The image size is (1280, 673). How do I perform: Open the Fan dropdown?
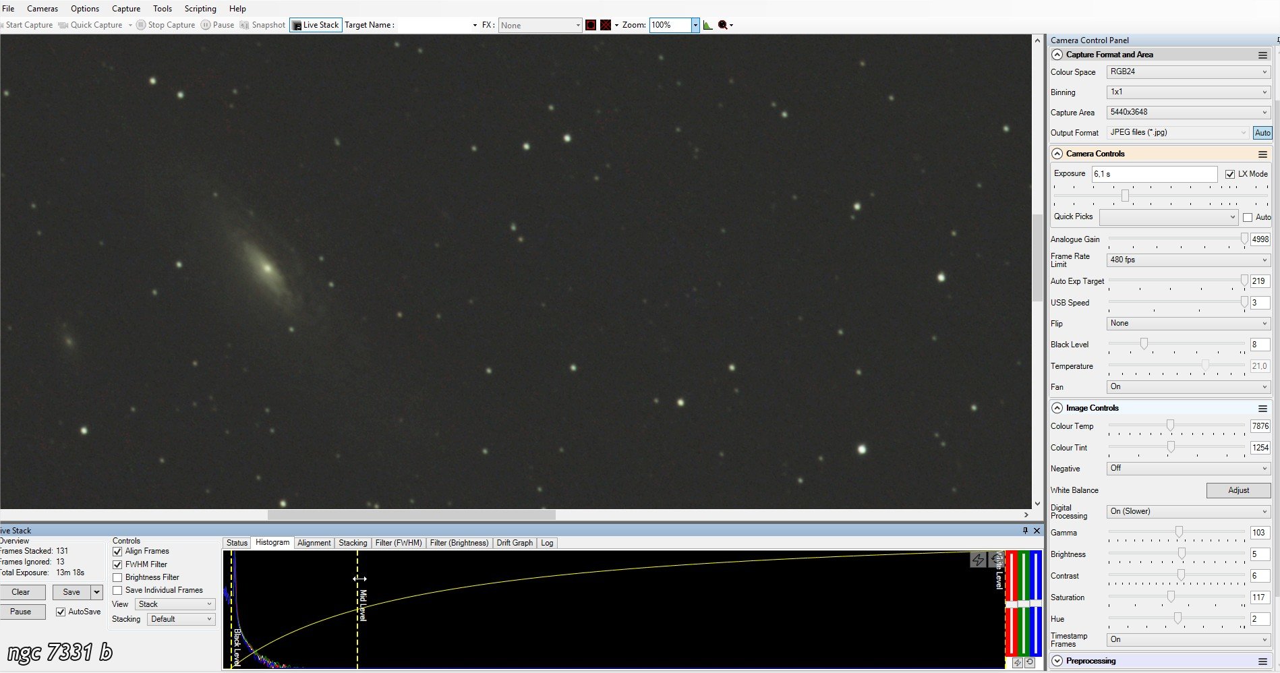tap(1189, 386)
